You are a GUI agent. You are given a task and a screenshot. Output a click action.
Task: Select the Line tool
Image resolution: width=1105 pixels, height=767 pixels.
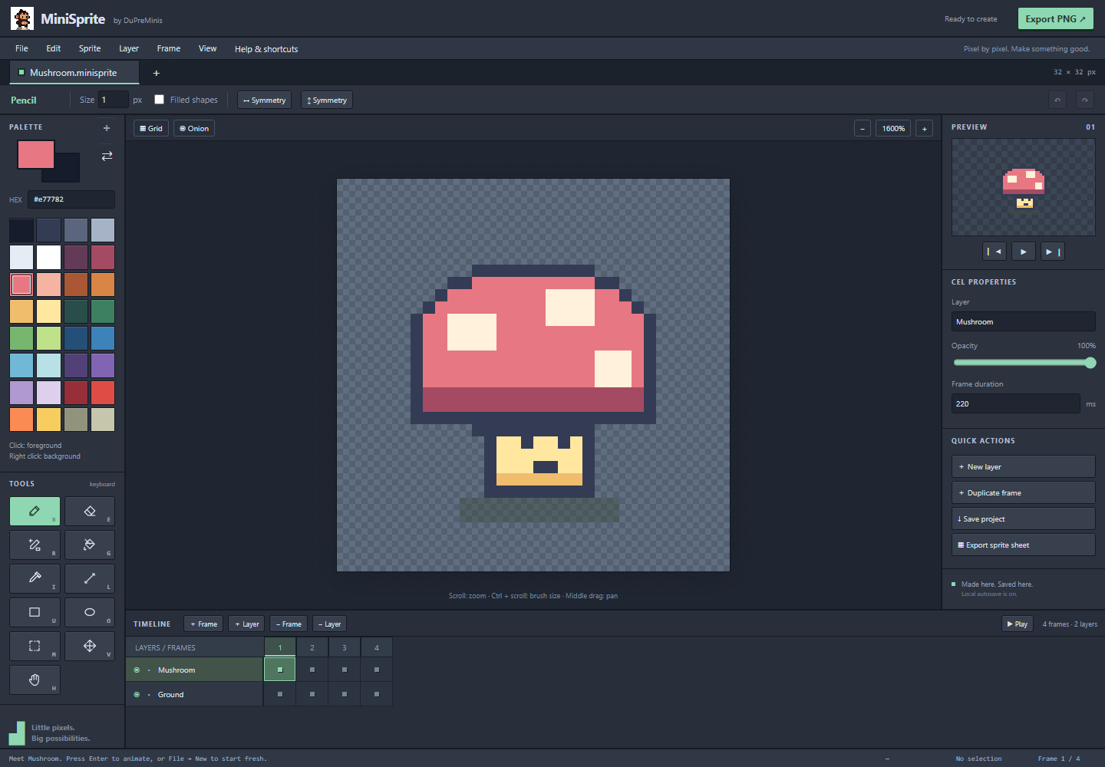[x=90, y=578]
